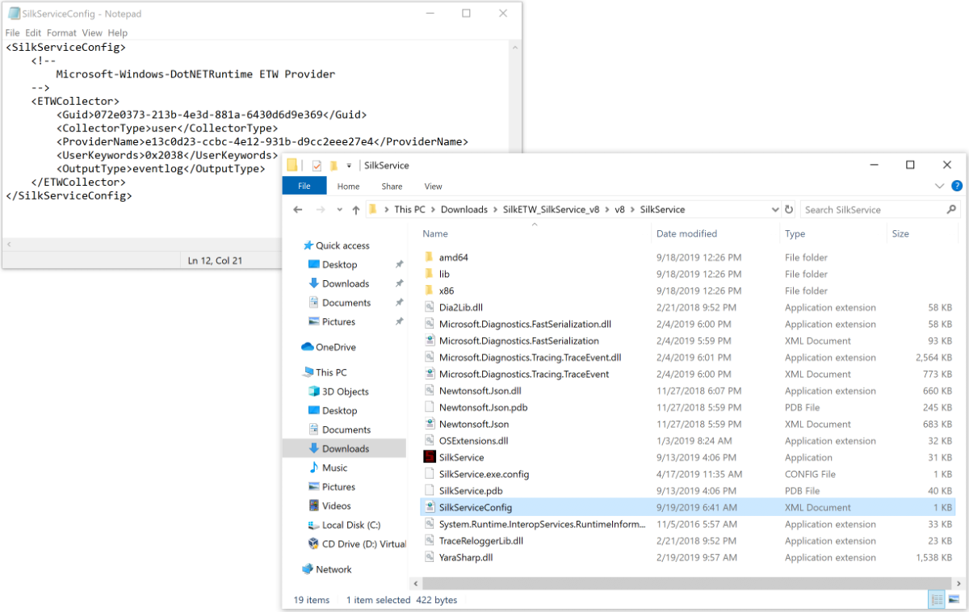969x612 pixels.
Task: Select TraceReloggerLib.dll file
Action: 481,541
